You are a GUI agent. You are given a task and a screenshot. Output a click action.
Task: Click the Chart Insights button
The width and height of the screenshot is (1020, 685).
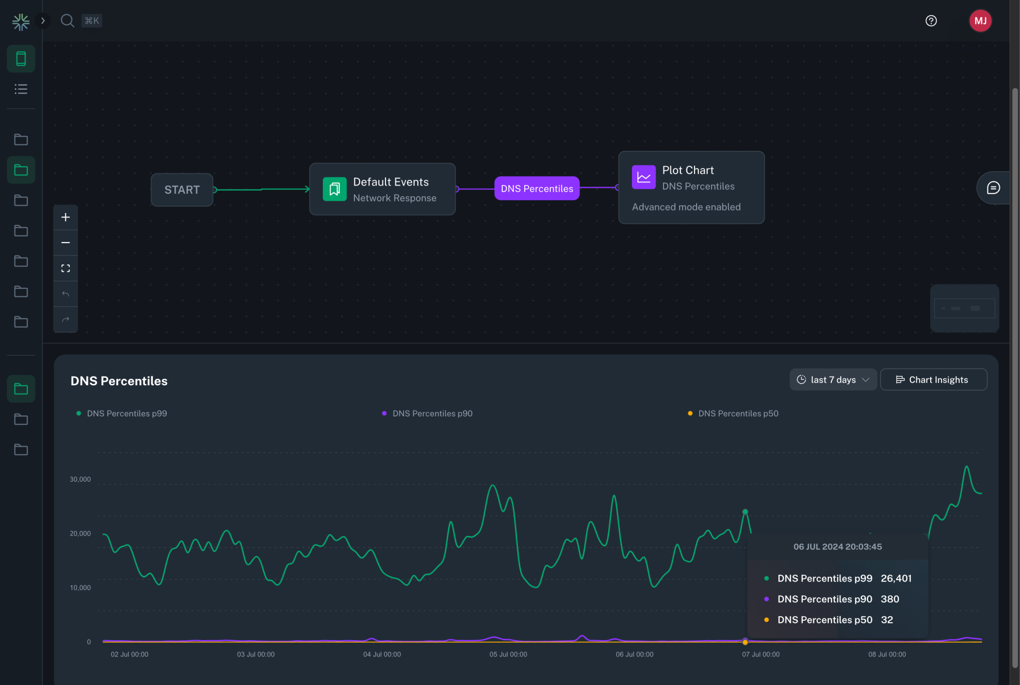933,380
